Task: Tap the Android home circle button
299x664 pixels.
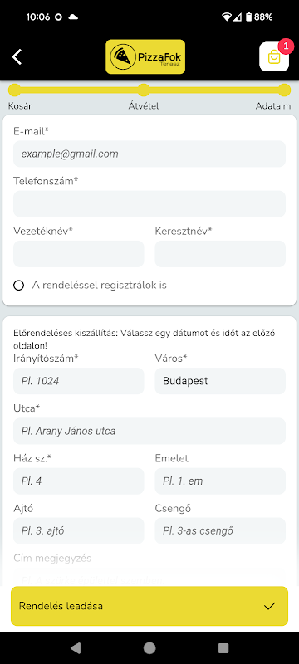Action: tap(149, 647)
